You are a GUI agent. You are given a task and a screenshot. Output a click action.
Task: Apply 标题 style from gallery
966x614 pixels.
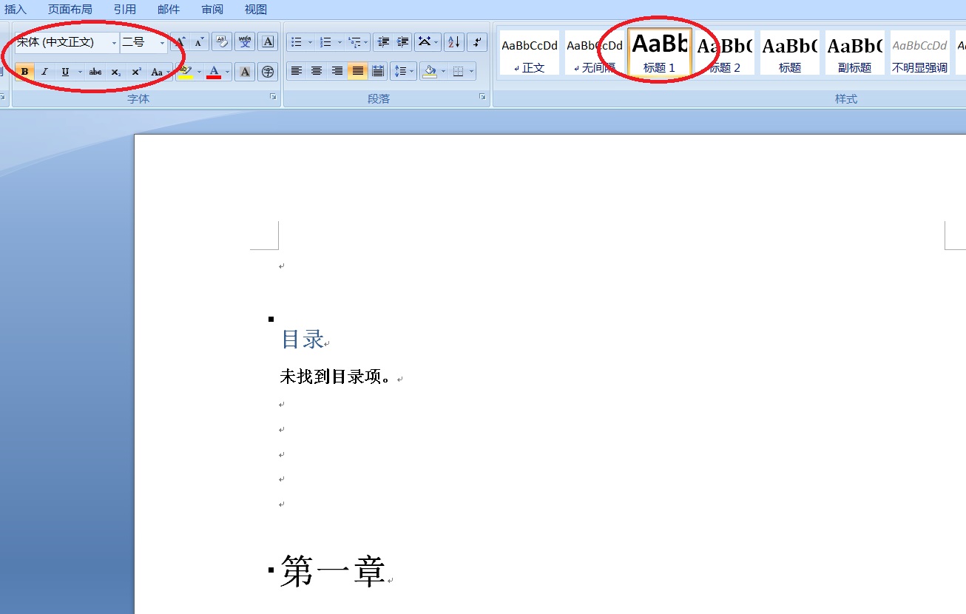[x=790, y=53]
